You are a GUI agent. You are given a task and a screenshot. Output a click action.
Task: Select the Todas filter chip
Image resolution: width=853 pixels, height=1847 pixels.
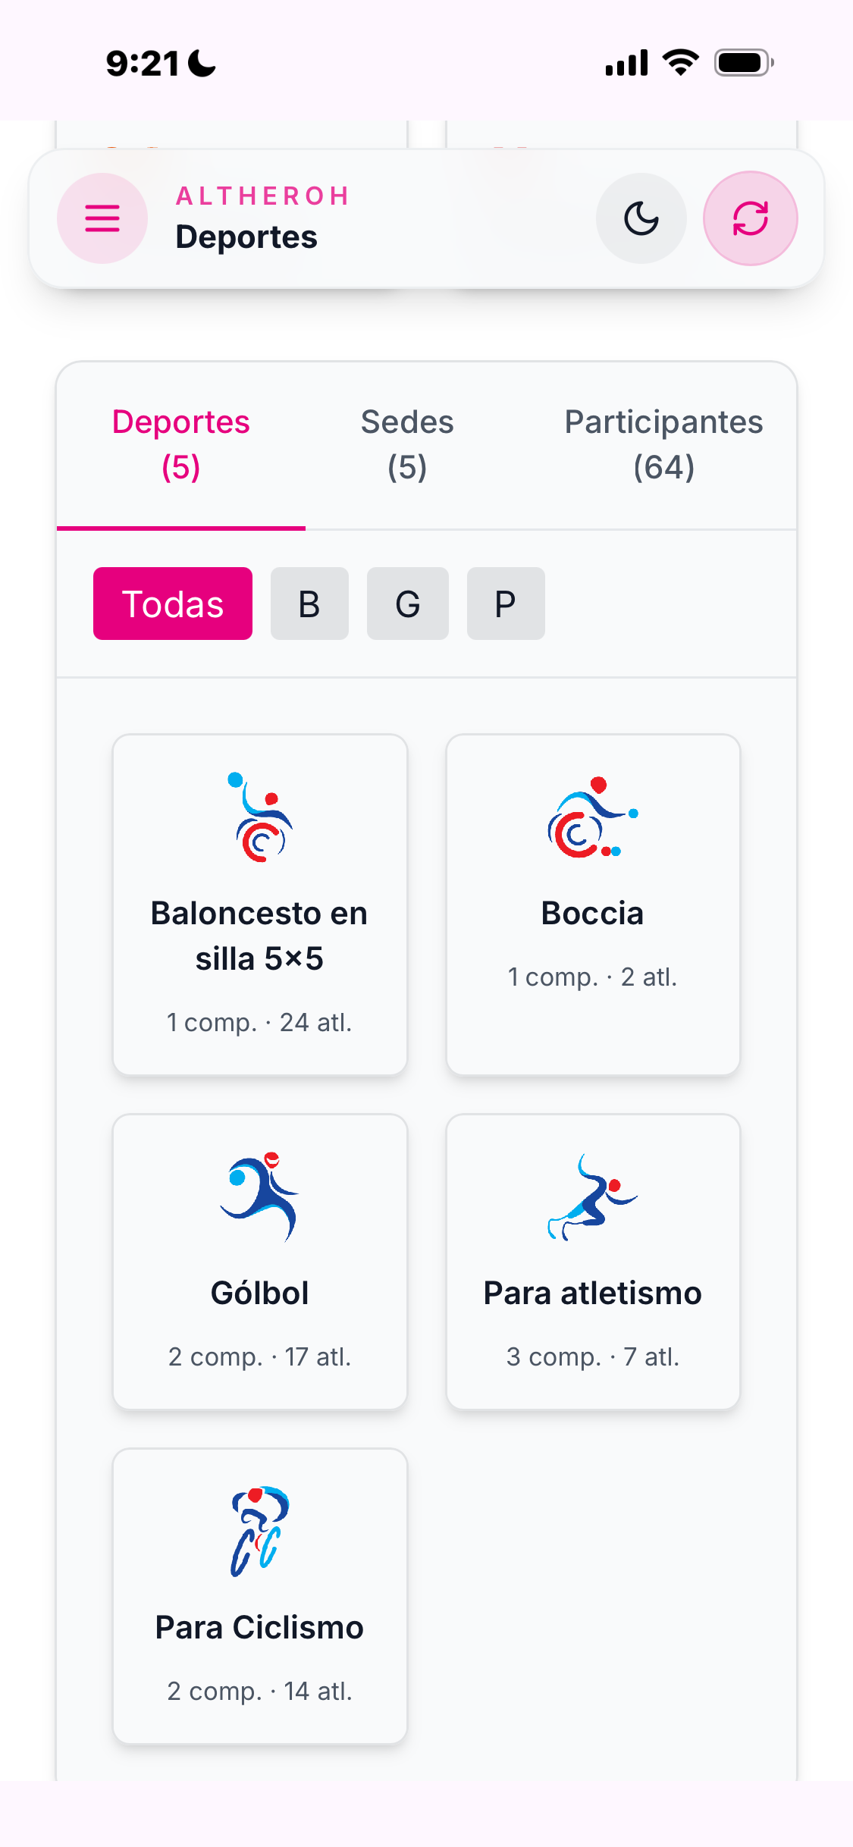click(x=173, y=604)
